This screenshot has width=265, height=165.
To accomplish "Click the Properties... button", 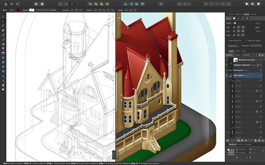I will pyautogui.click(x=233, y=46).
